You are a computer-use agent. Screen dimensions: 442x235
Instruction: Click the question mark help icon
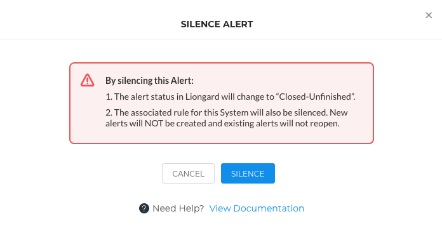click(x=144, y=208)
